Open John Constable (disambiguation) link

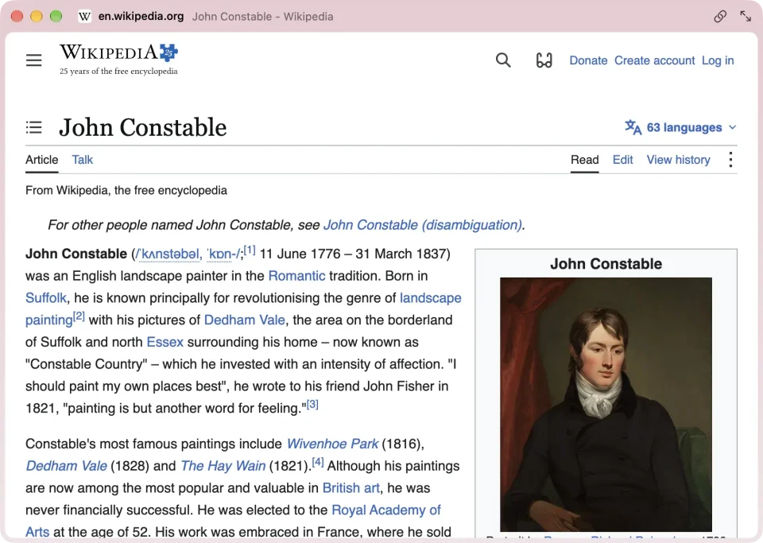click(x=423, y=225)
